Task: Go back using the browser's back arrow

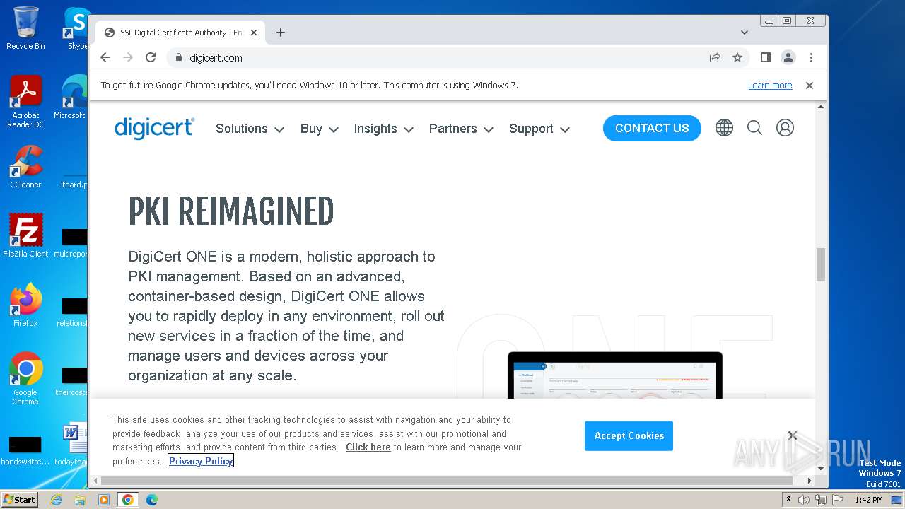Action: click(105, 57)
